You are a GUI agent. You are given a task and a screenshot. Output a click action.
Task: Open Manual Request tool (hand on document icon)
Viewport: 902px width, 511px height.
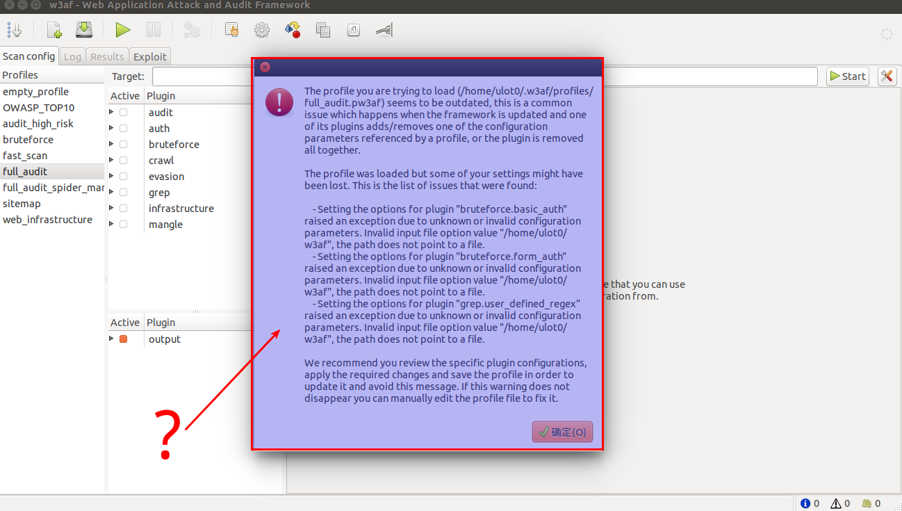pos(231,30)
